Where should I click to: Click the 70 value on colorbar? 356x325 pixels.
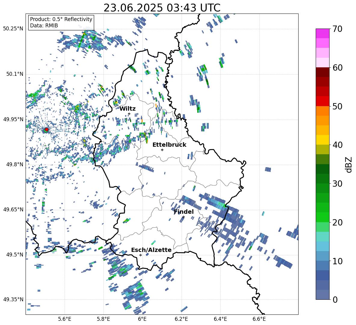[x=337, y=29]
